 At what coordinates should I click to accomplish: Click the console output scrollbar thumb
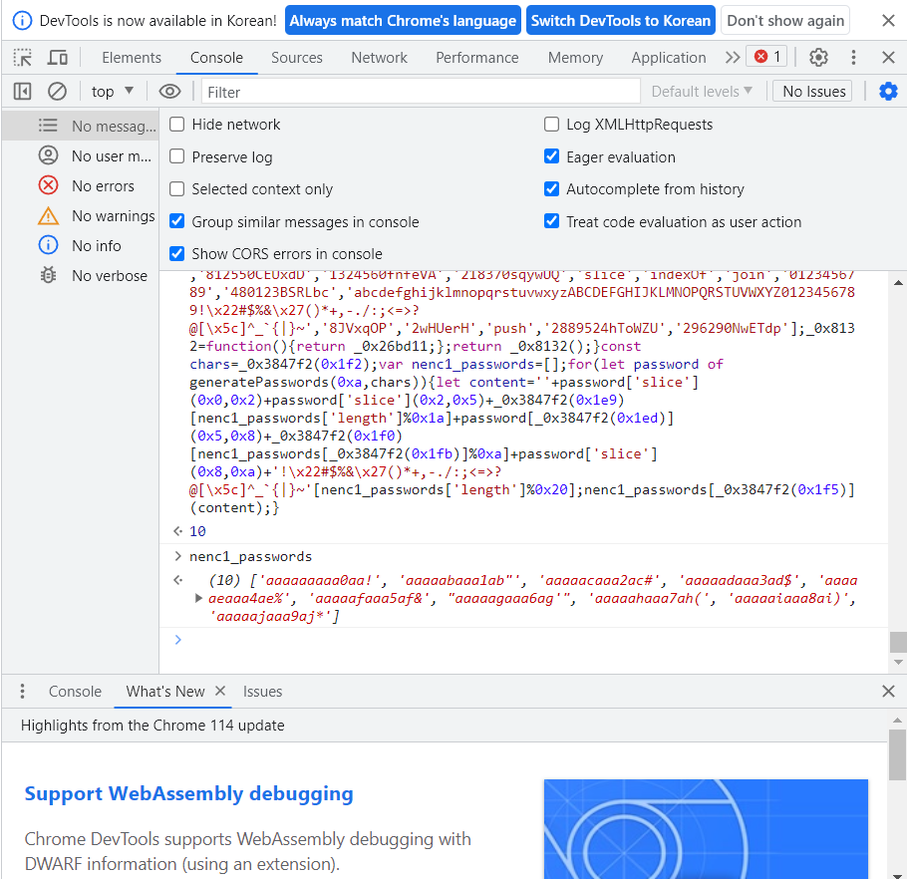point(898,642)
